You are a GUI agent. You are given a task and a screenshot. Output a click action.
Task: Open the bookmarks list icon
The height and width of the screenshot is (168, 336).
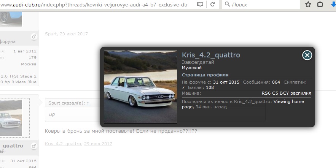coord(320,5)
